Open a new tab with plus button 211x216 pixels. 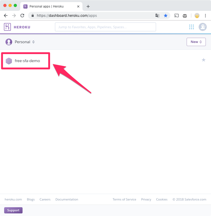tap(88, 6)
